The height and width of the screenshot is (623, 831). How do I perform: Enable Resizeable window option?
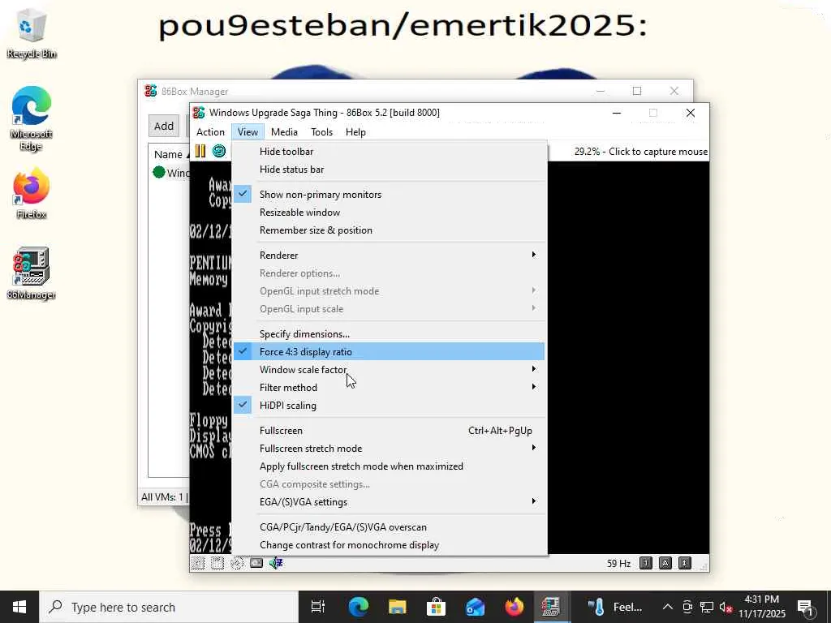click(390, 213)
